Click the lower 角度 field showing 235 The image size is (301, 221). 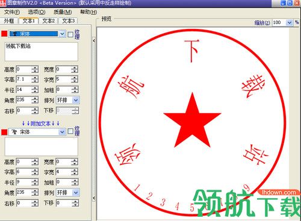tap(23, 193)
